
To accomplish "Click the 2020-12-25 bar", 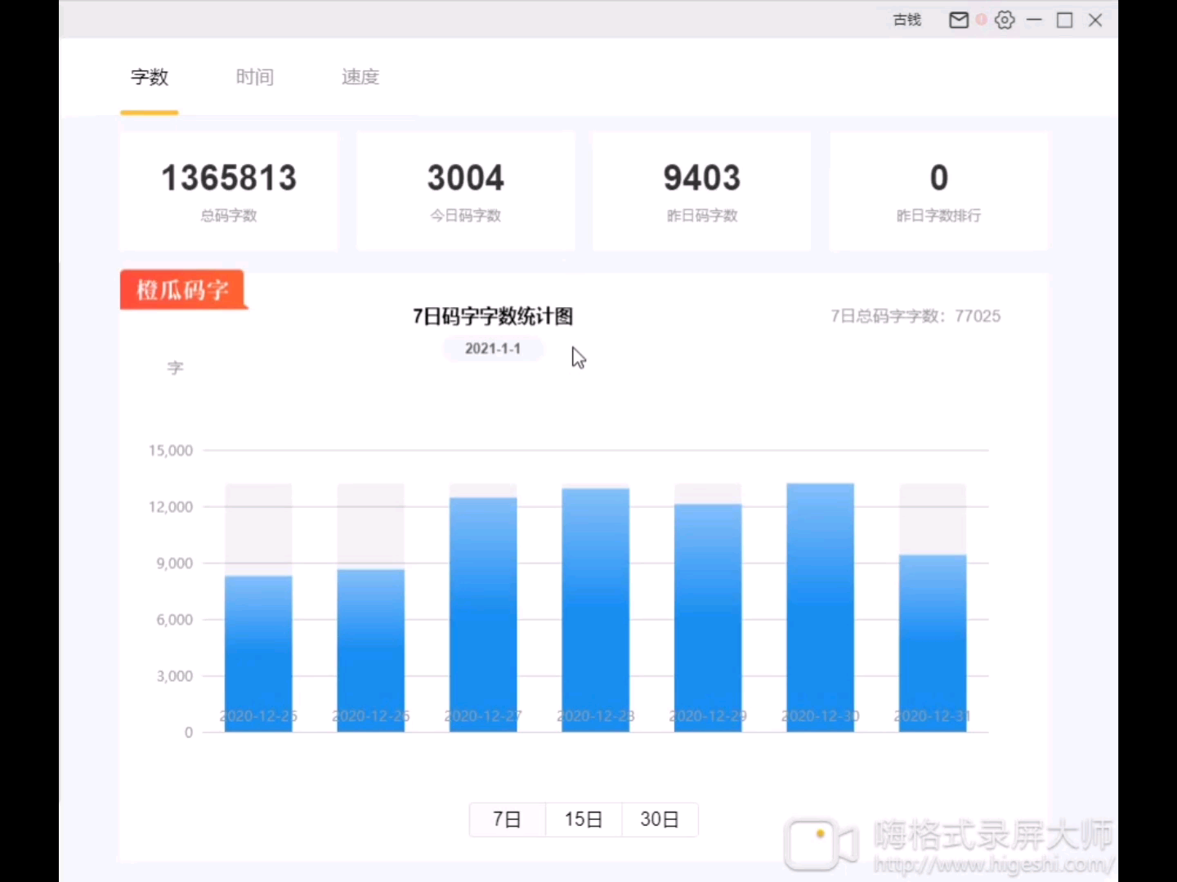I will [x=258, y=653].
